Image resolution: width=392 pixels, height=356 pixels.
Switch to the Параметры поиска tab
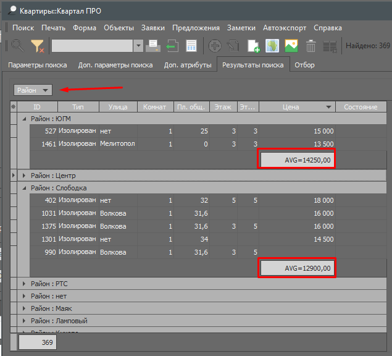pos(37,65)
